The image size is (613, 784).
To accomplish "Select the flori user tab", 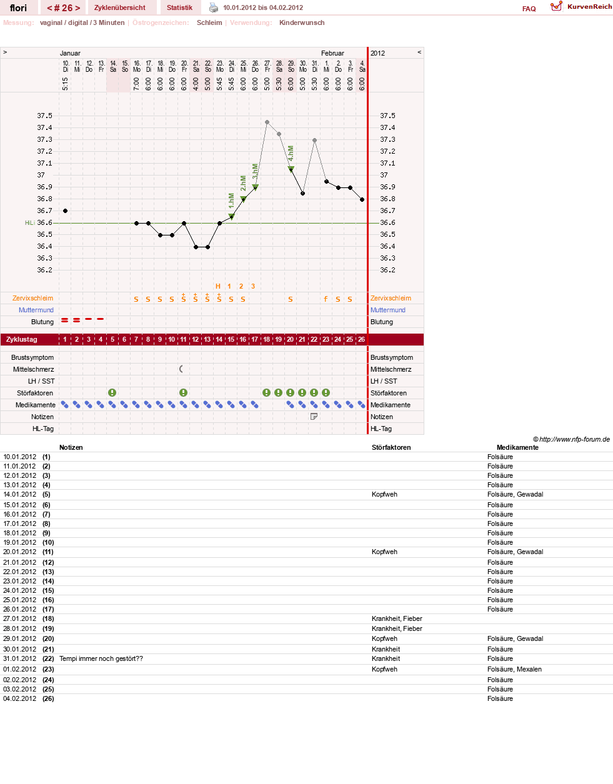I will [19, 8].
